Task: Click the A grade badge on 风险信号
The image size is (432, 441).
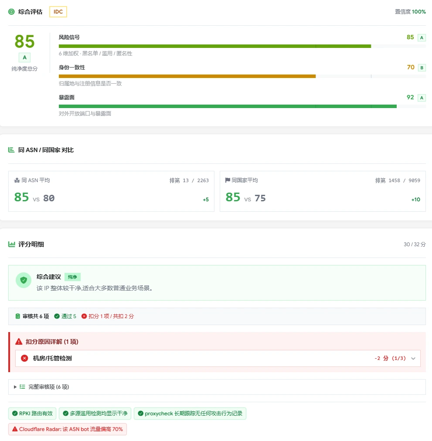Action: point(422,37)
